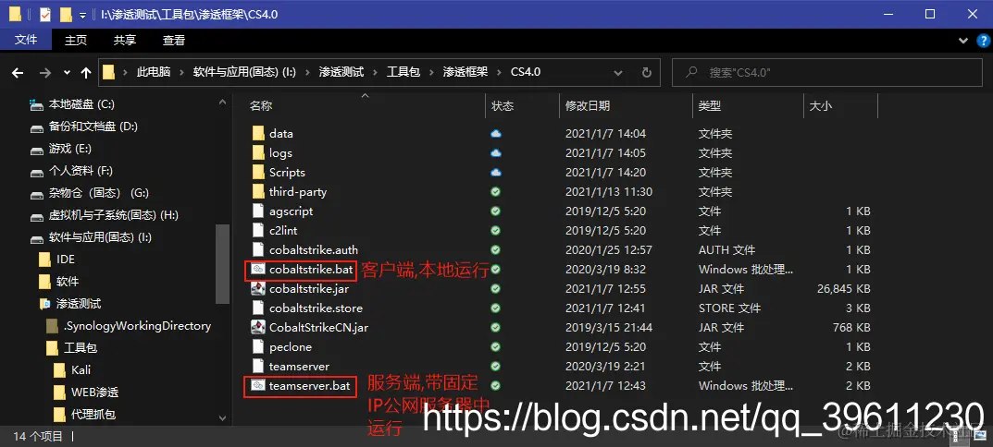The image size is (993, 447).
Task: Select the c2lint file icon
Action: (x=258, y=231)
